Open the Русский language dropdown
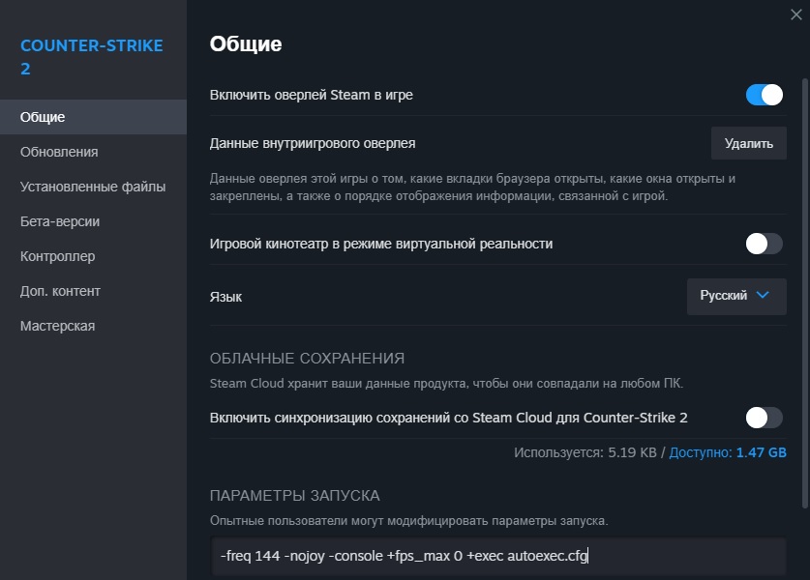 tap(735, 296)
